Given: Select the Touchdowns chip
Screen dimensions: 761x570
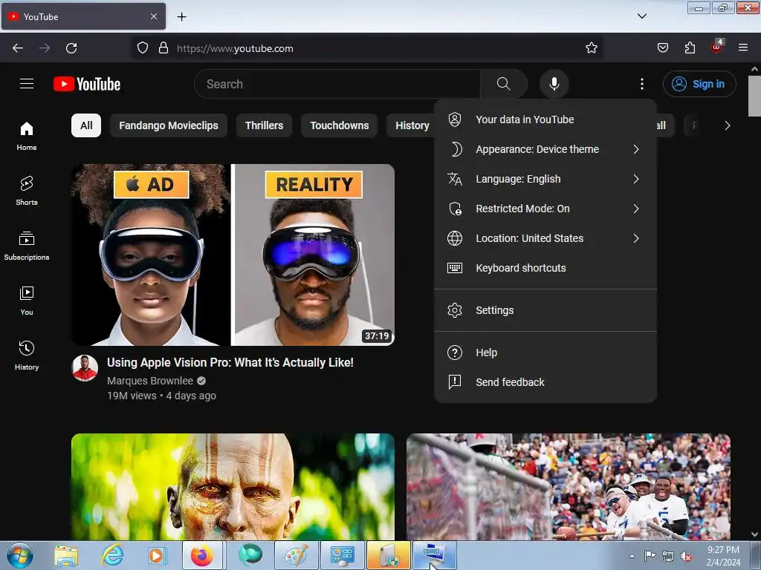Looking at the screenshot, I should pyautogui.click(x=339, y=125).
